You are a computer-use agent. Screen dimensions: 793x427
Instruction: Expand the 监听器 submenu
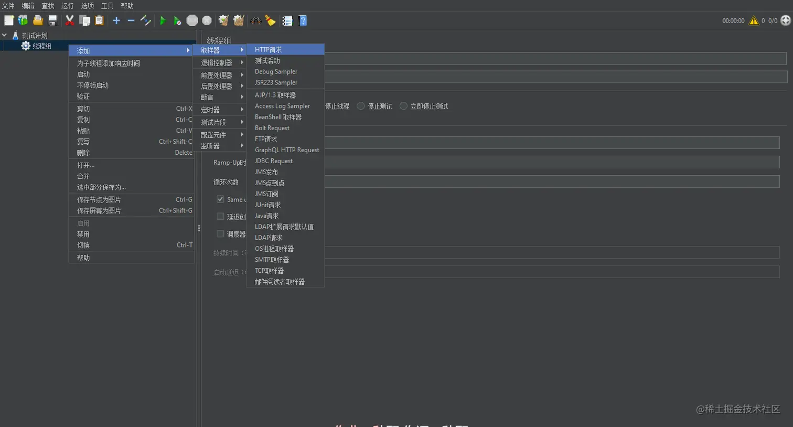tap(220, 146)
